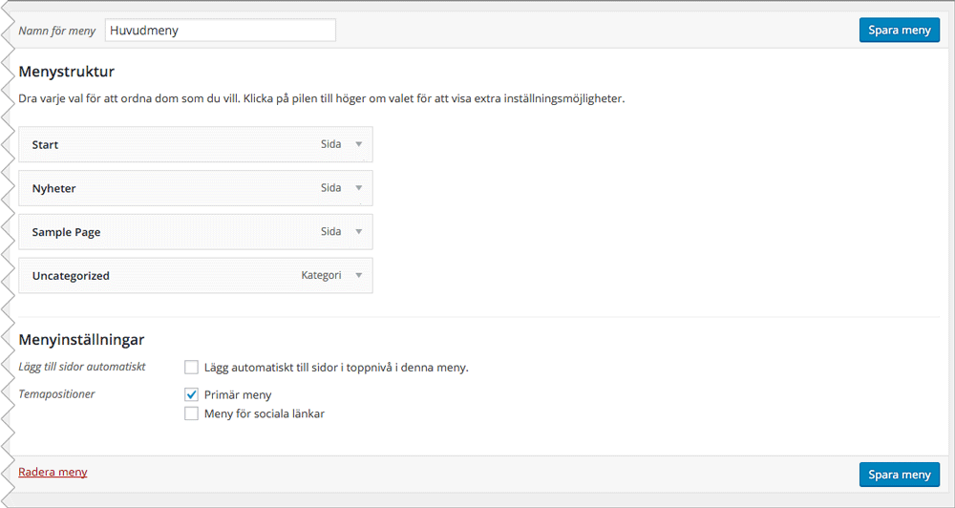Click the top Spara meny button

coord(900,30)
